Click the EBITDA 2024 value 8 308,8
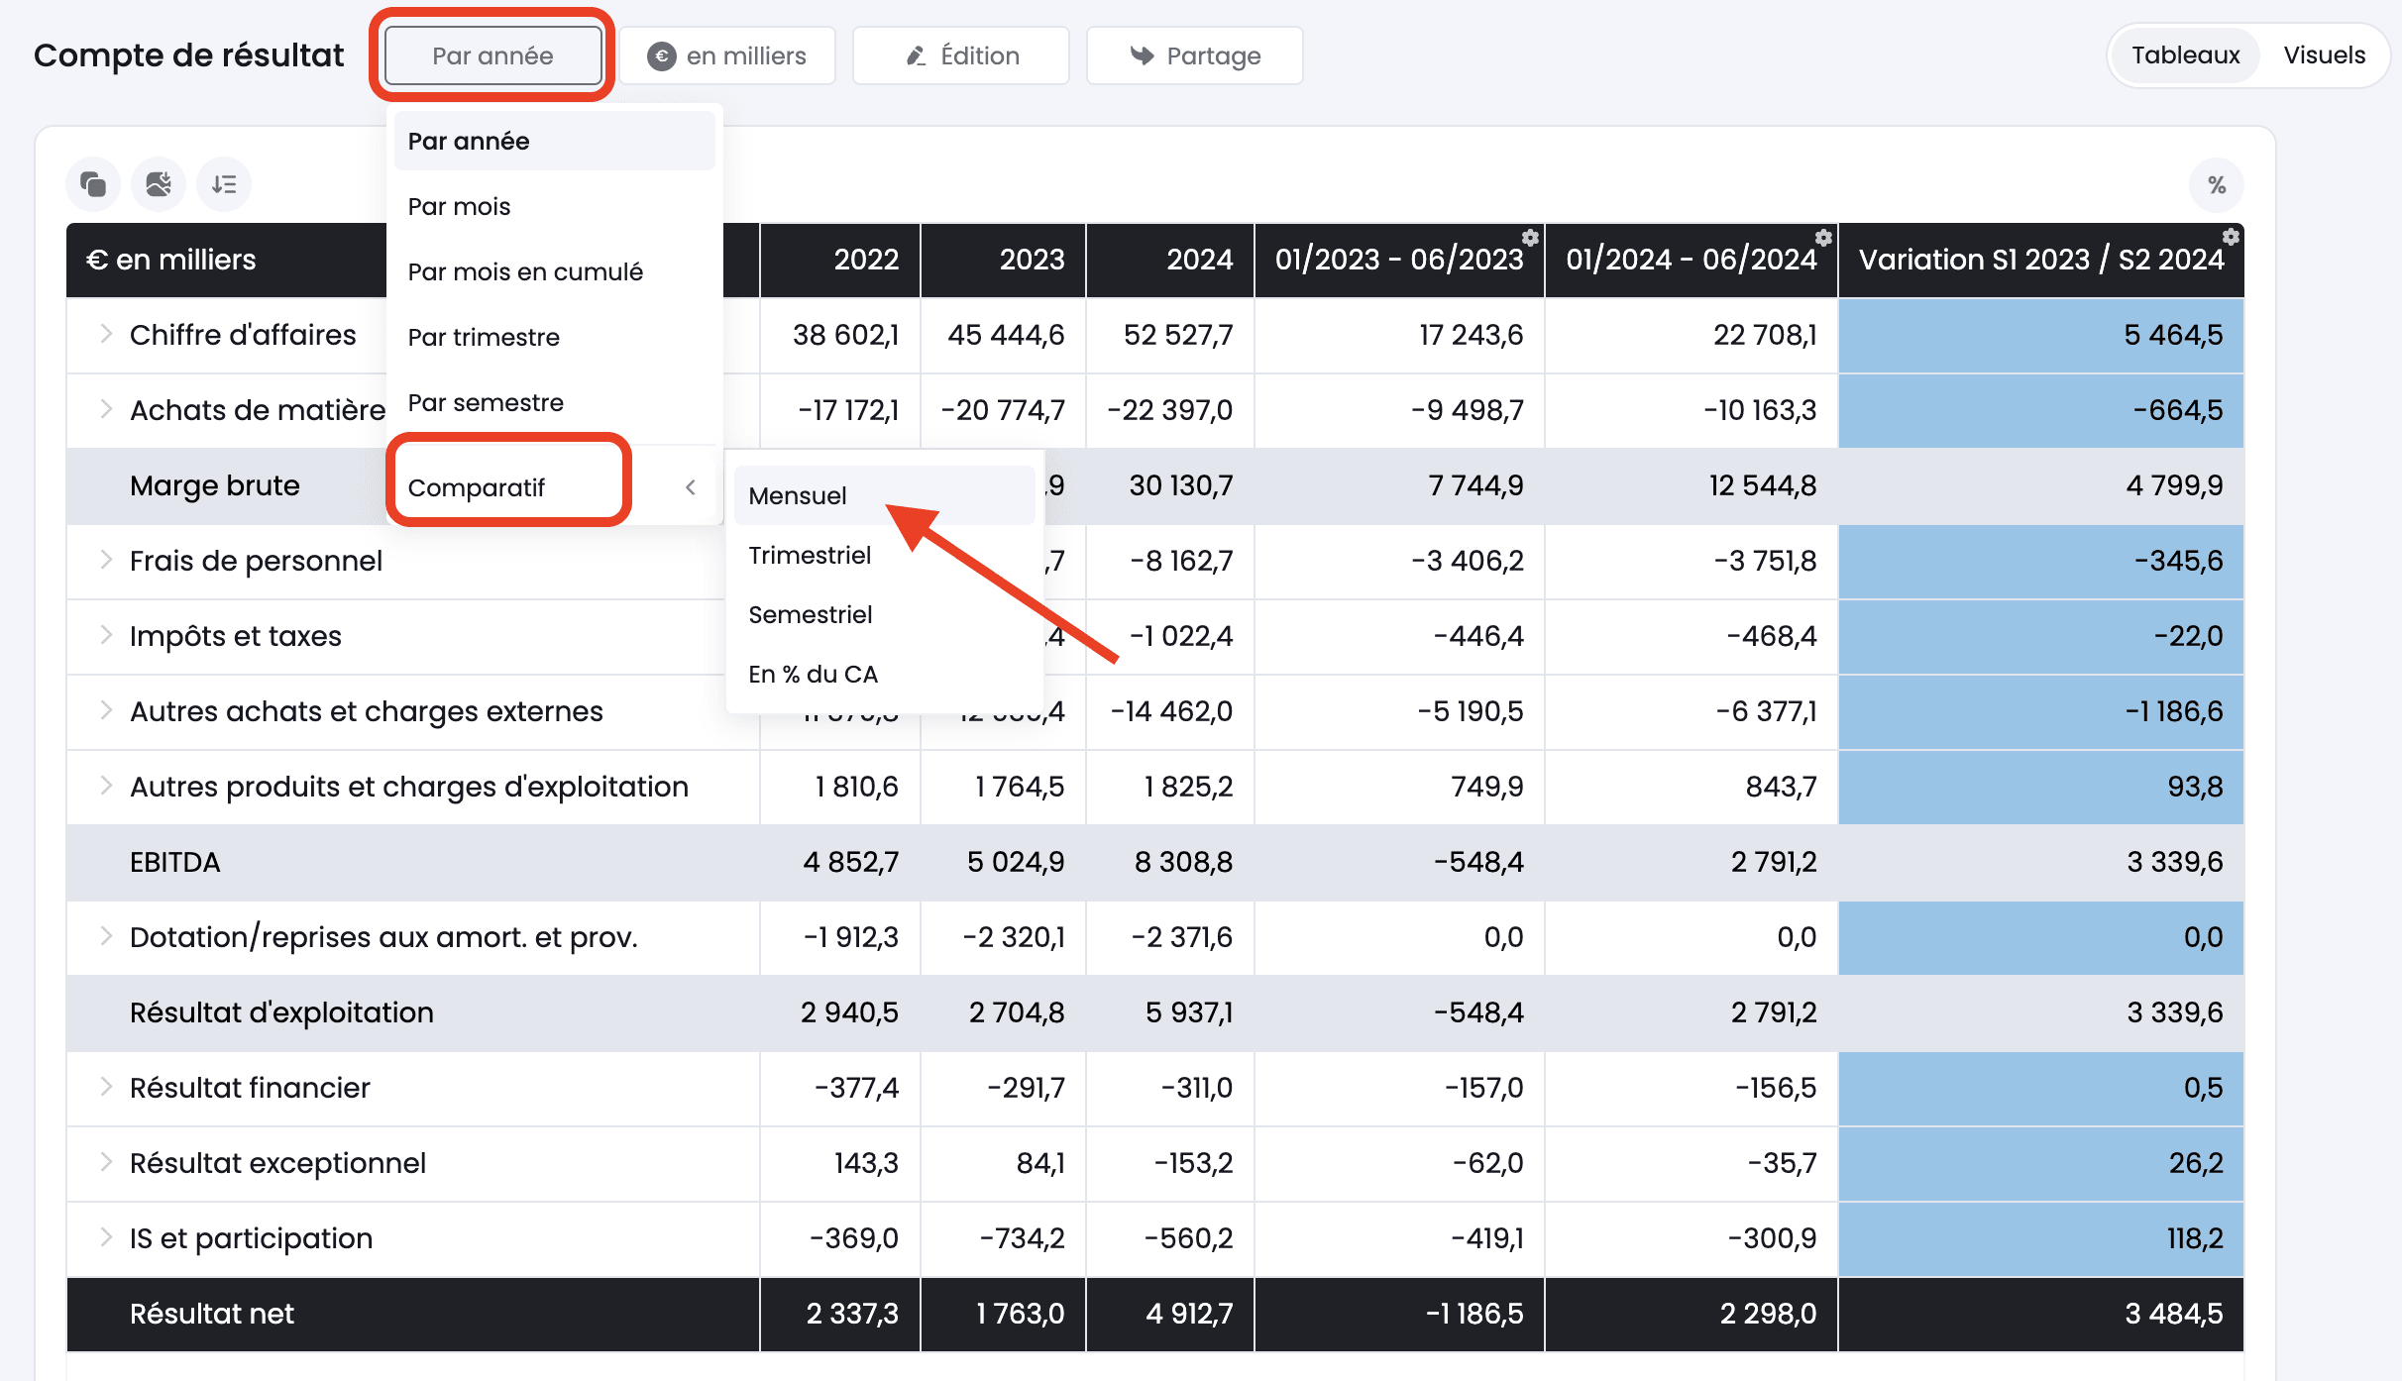Screen dimensions: 2402x1381 pyautogui.click(x=1183, y=862)
